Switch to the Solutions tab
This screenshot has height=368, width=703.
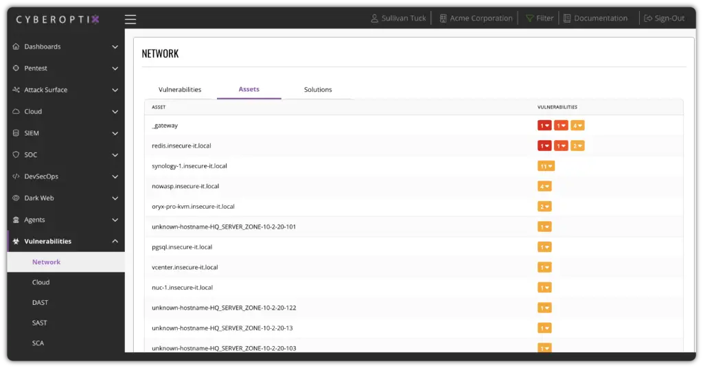point(318,90)
